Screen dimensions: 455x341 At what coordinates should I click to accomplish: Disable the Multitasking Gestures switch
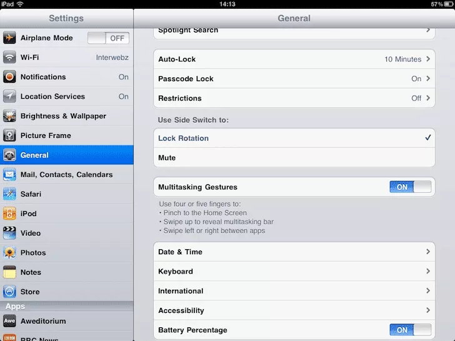tap(410, 187)
